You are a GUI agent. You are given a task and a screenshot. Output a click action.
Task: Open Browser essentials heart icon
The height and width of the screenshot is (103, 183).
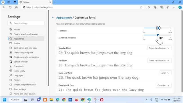161,7
